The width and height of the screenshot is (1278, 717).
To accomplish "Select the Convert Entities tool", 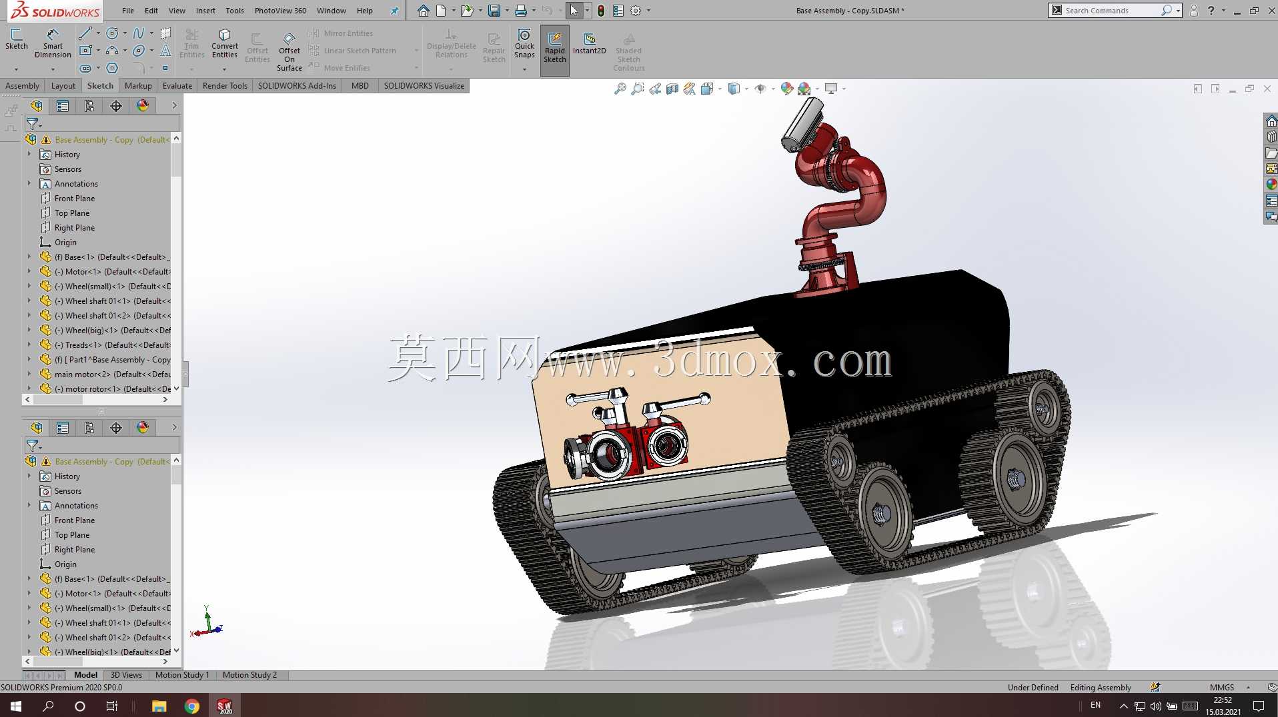I will pyautogui.click(x=225, y=43).
